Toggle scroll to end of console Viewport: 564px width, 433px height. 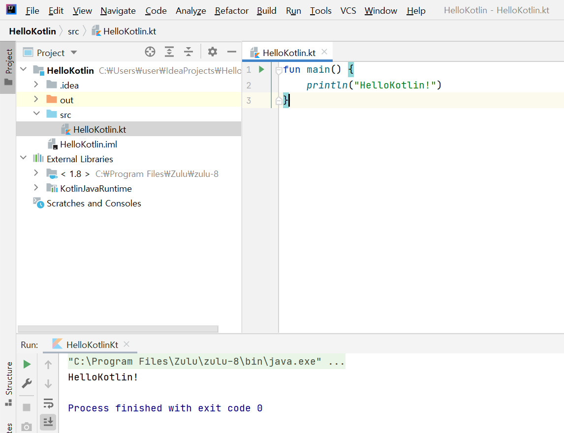coord(48,422)
